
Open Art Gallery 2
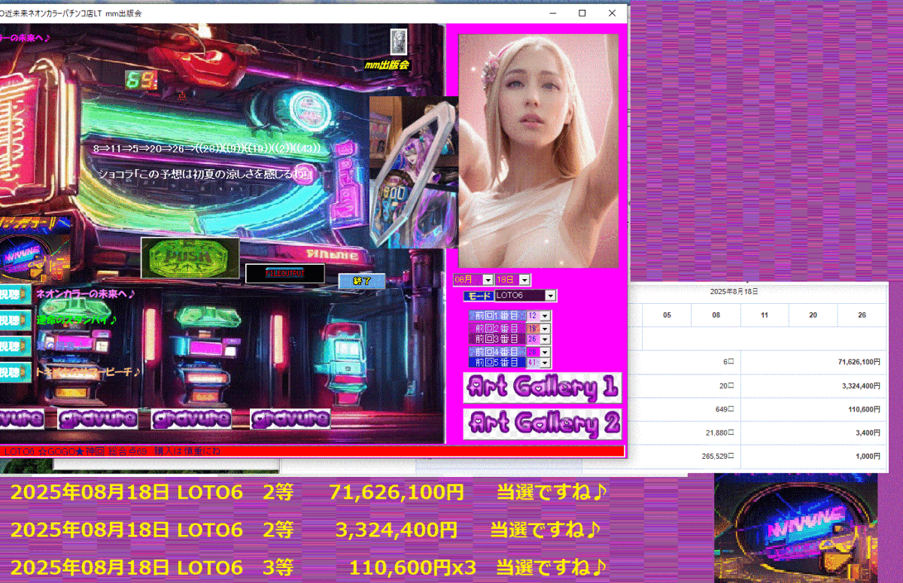[x=543, y=424]
